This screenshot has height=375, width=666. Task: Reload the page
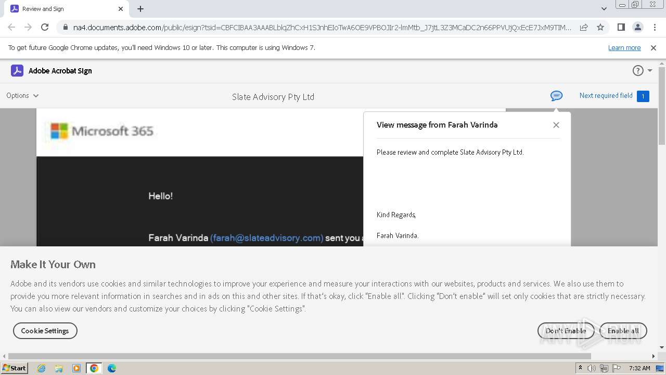tap(45, 27)
